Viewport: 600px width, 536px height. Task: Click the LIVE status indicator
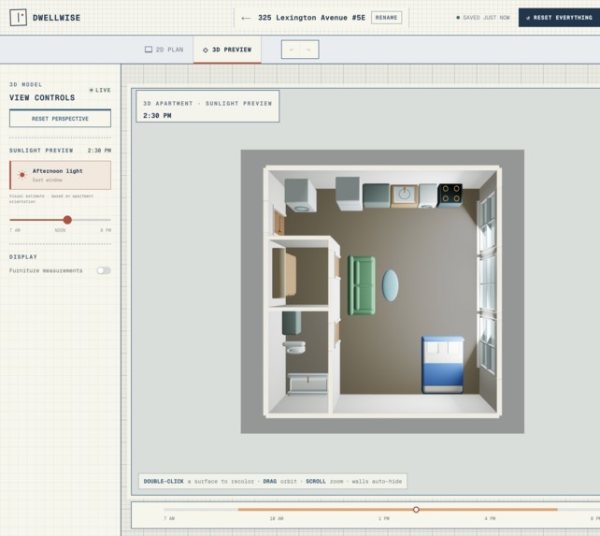point(100,90)
